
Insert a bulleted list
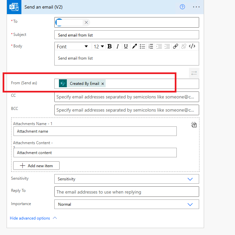143,46
